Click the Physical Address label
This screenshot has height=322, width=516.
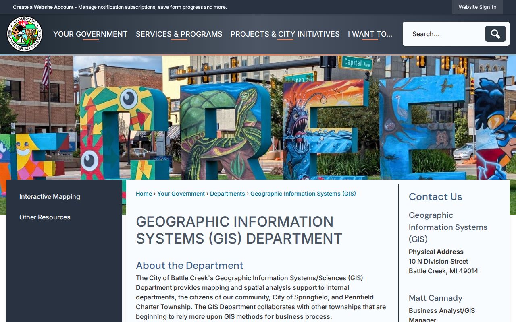[436, 252]
